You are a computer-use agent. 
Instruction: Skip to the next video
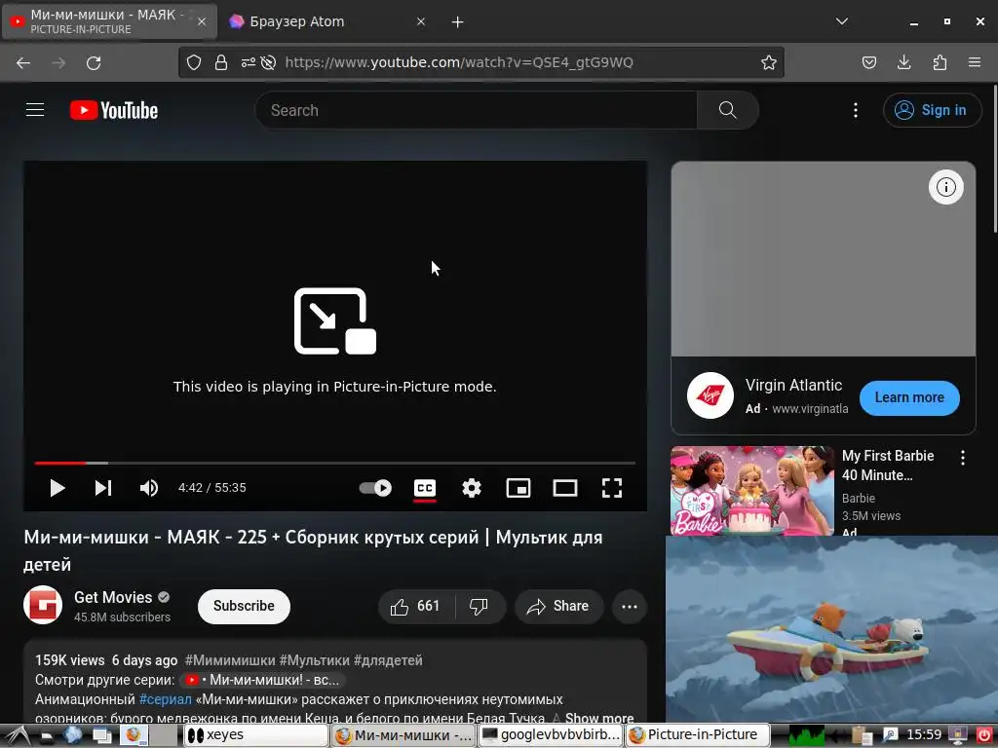coord(103,488)
